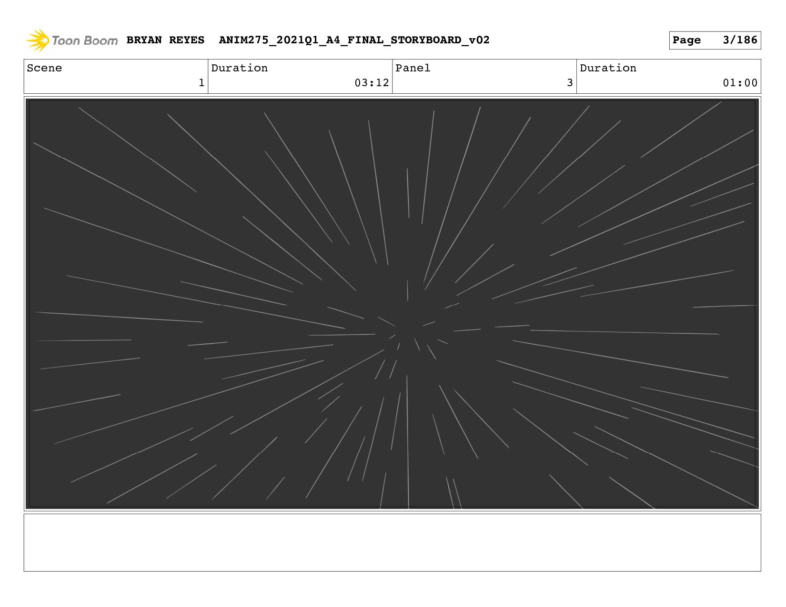Viewport: 786px width, 607px height.
Task: Click the scene number 1
Action: [x=202, y=83]
